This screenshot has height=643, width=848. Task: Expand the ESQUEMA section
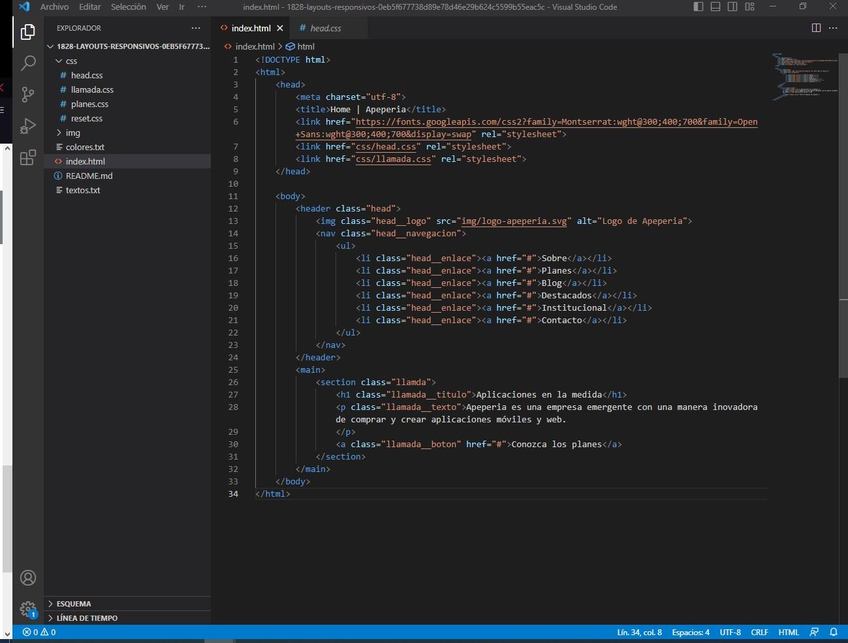coord(127,604)
